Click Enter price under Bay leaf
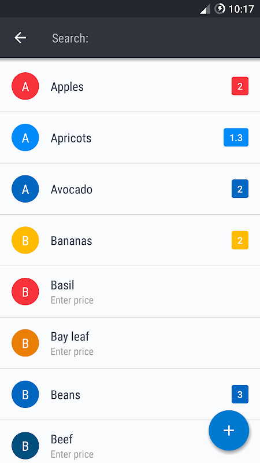260x463 pixels. [72, 352]
